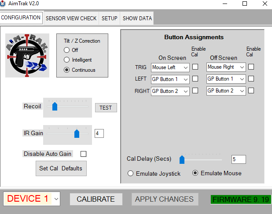Switch to the CONFIGURATION tab
Viewport: 272px width, 214px height.
click(21, 18)
